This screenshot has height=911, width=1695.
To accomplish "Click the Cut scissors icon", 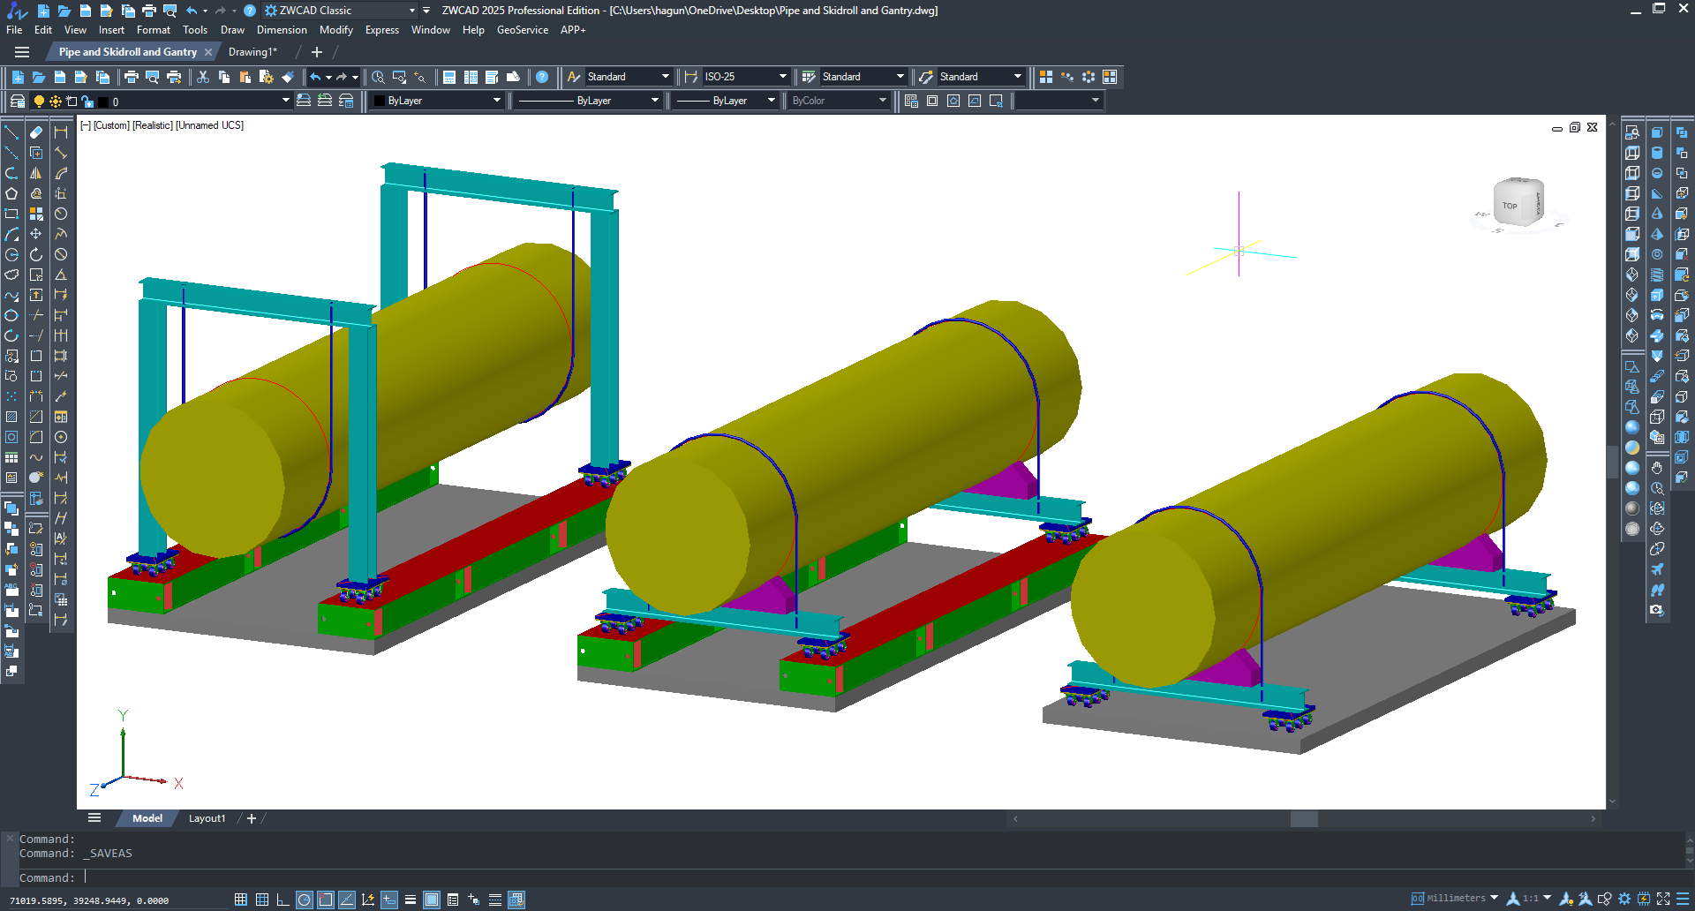I will tap(203, 77).
